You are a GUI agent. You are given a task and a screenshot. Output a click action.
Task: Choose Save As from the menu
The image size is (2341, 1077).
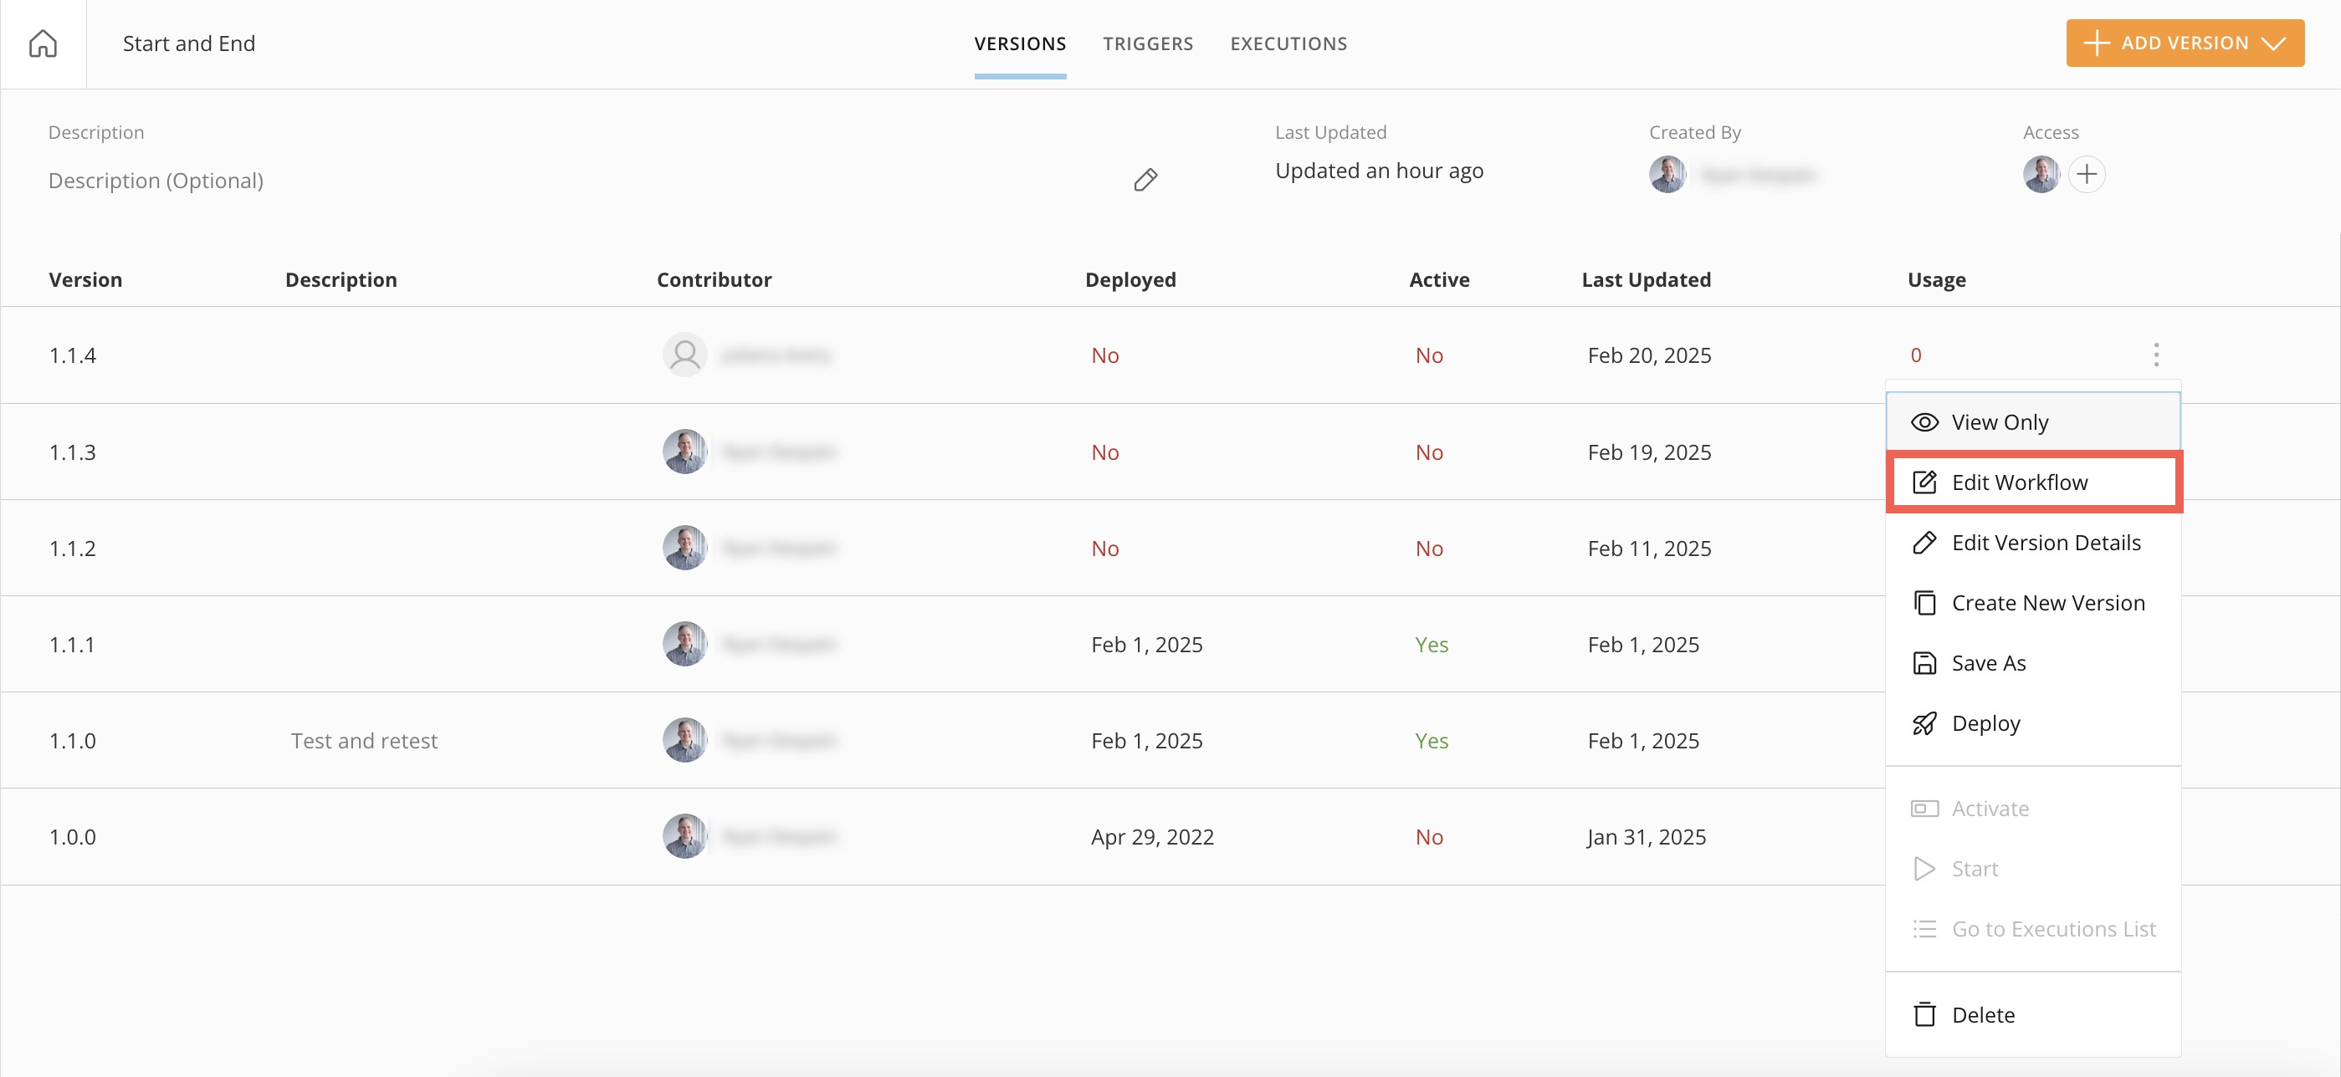pyautogui.click(x=2033, y=663)
